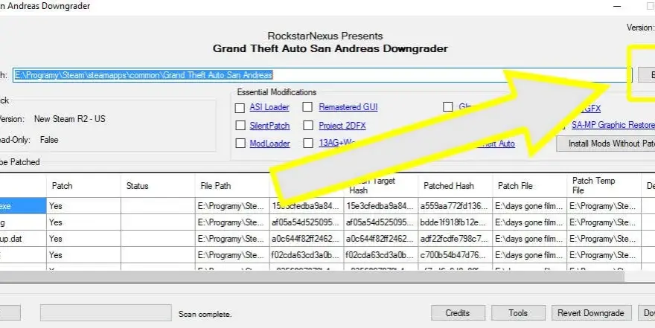Screen dimensions: 655x328
Task: Open the Tools button
Action: click(518, 313)
